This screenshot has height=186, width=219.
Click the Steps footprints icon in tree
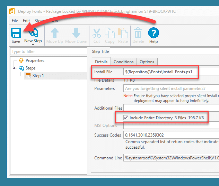click(21, 68)
